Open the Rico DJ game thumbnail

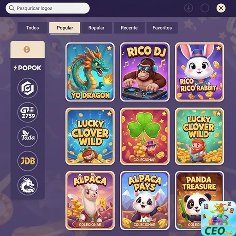point(145,72)
